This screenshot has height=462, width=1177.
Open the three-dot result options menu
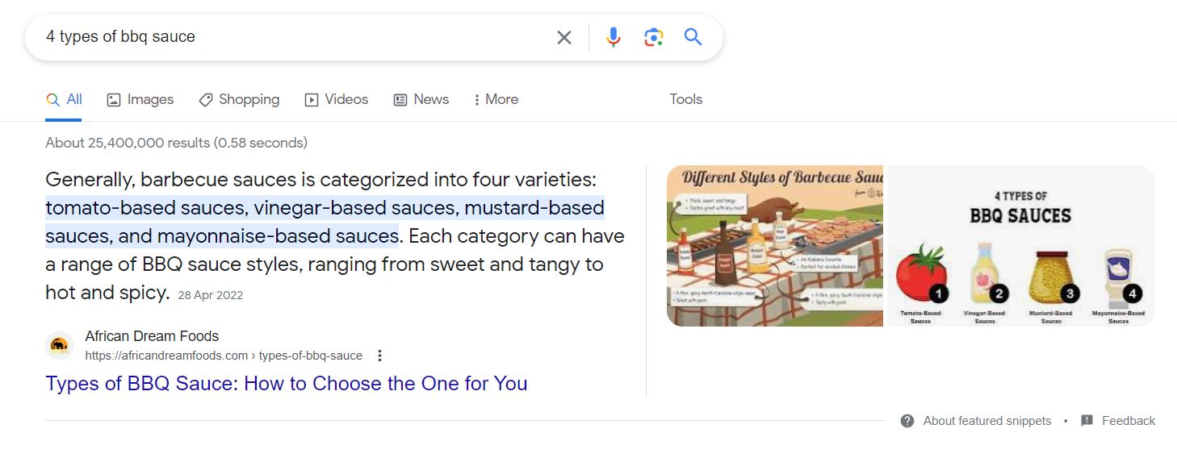(380, 356)
